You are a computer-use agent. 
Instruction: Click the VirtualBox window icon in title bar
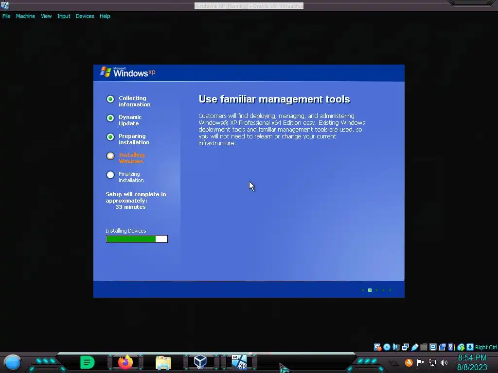point(5,5)
